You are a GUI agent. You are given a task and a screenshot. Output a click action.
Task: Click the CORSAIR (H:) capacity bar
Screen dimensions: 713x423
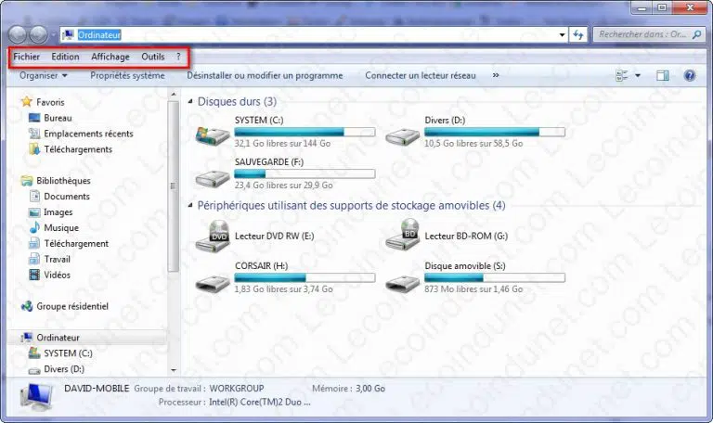coord(305,277)
